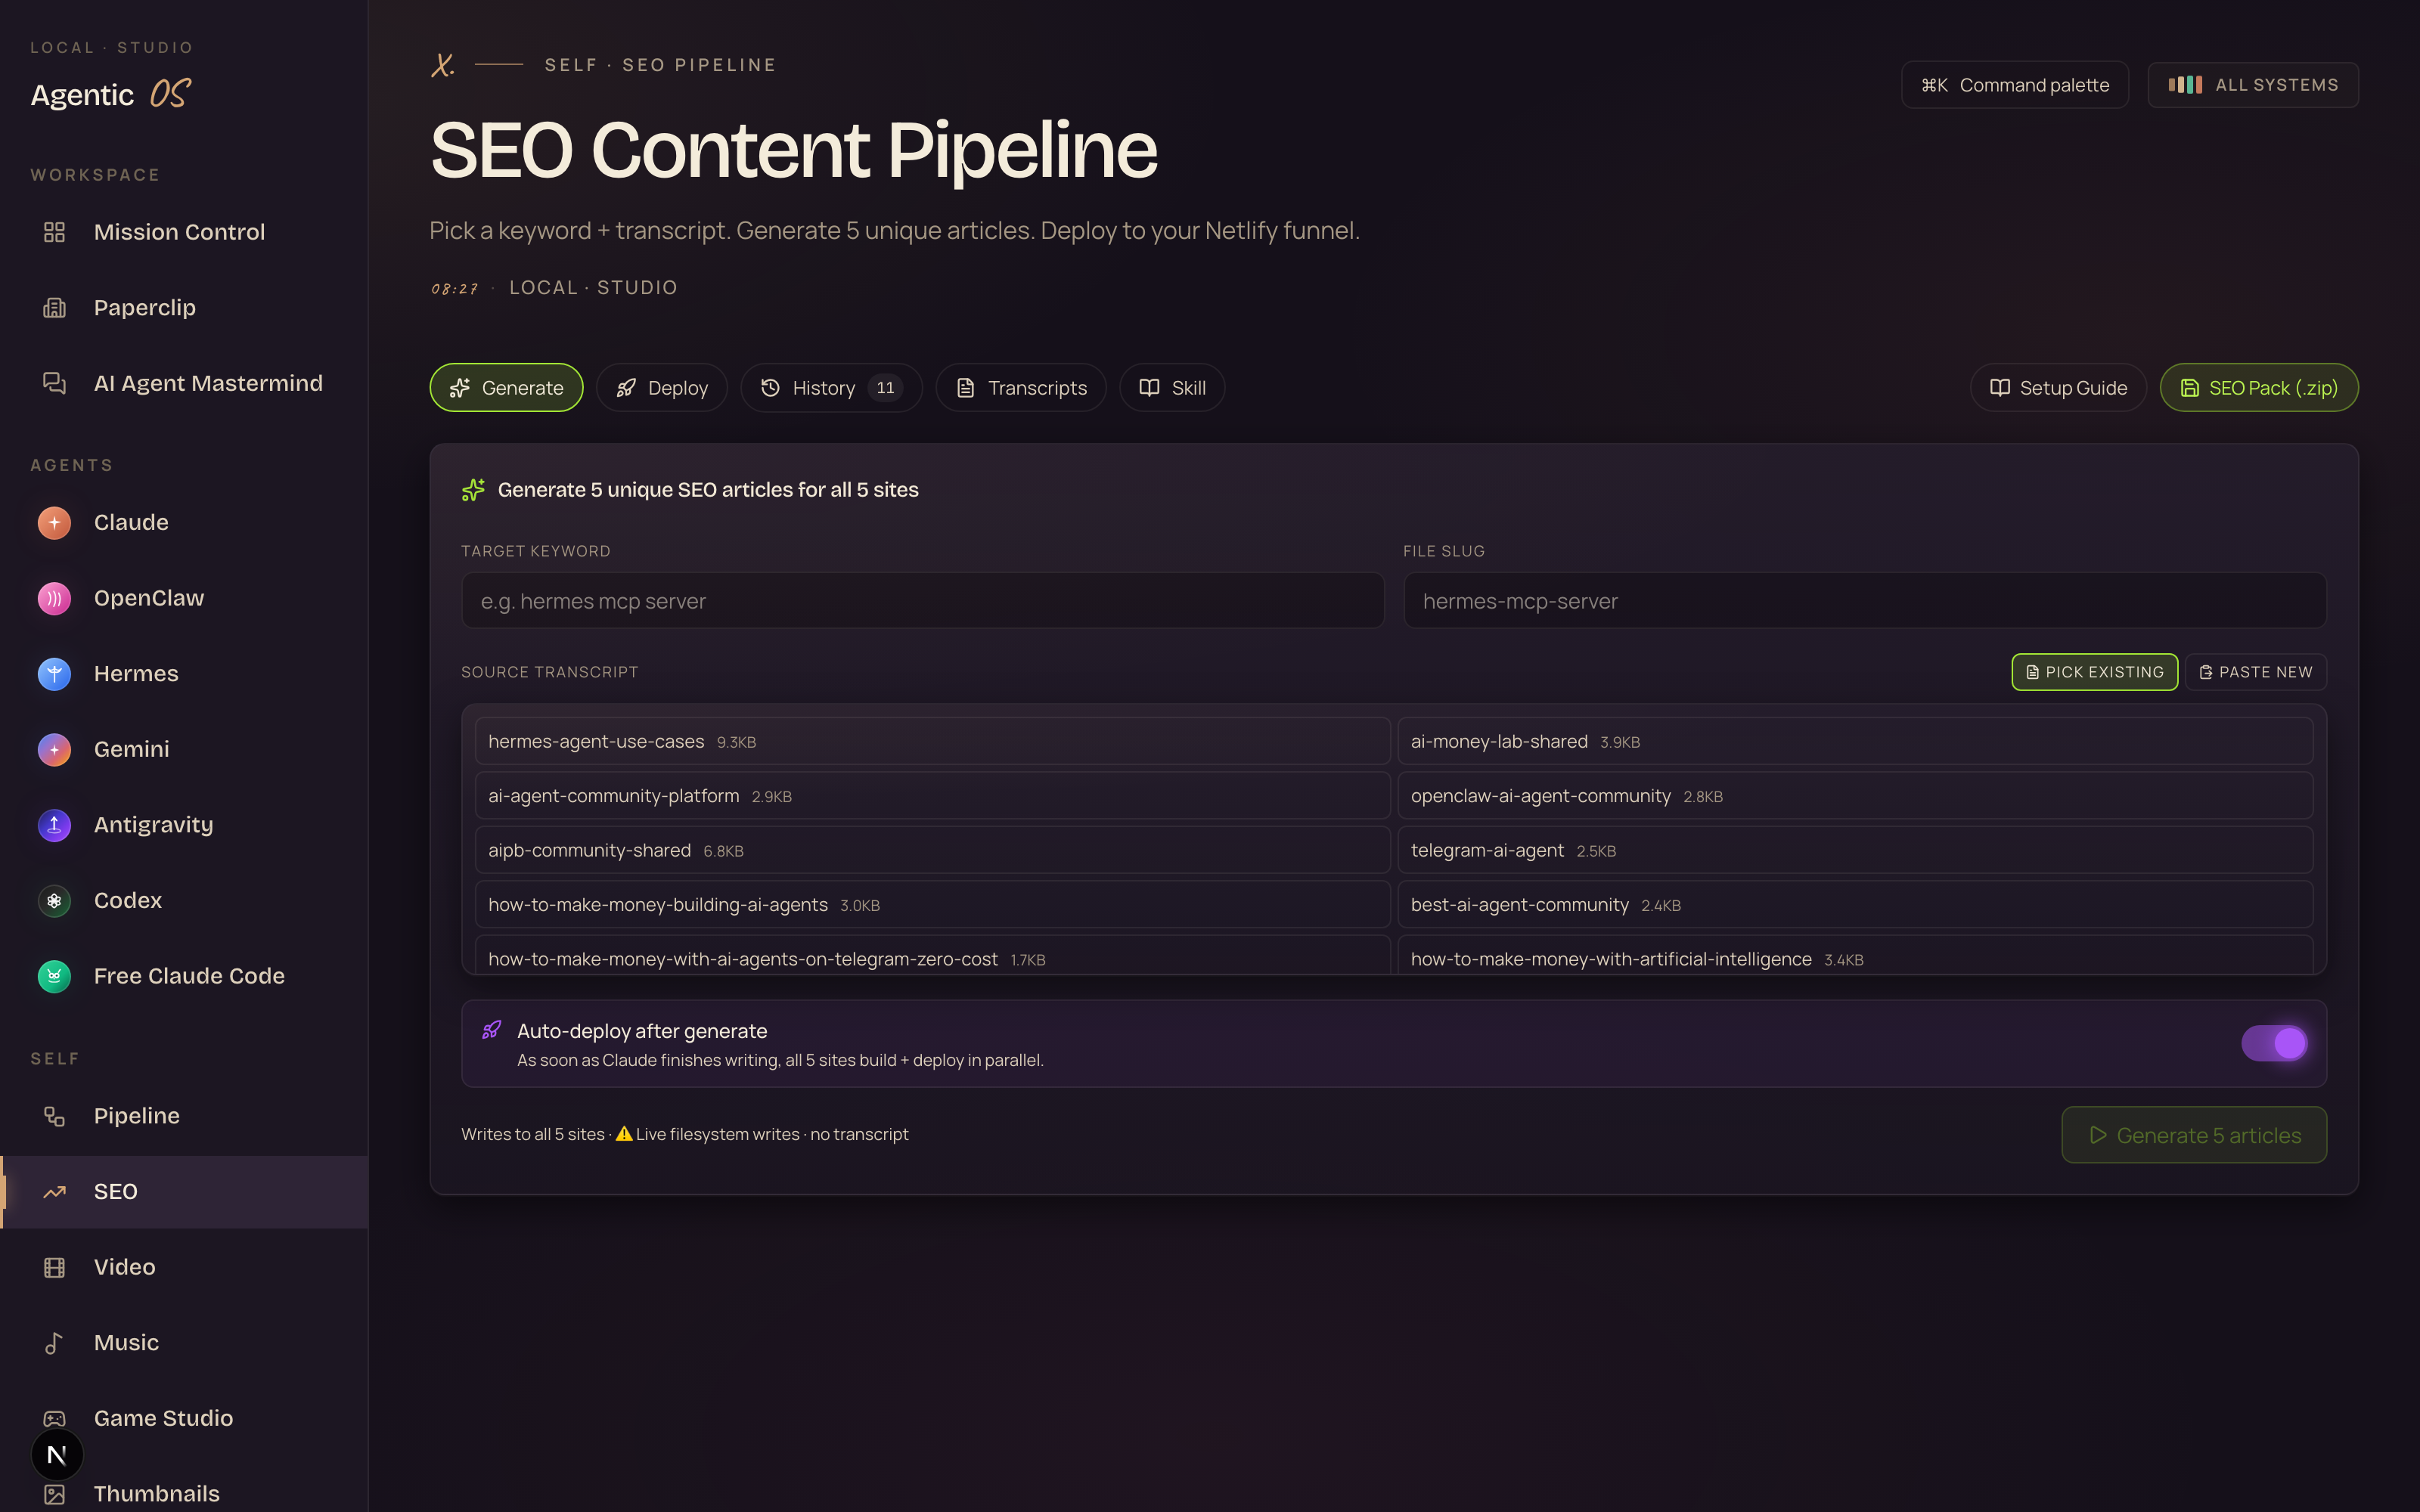
Task: Open the Setup Guide
Action: coord(2058,388)
